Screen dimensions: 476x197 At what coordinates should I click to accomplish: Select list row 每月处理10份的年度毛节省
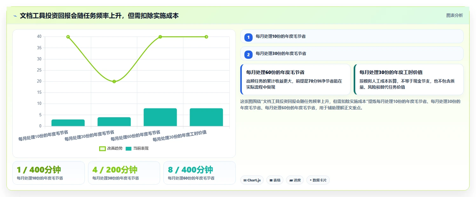(x=352, y=36)
